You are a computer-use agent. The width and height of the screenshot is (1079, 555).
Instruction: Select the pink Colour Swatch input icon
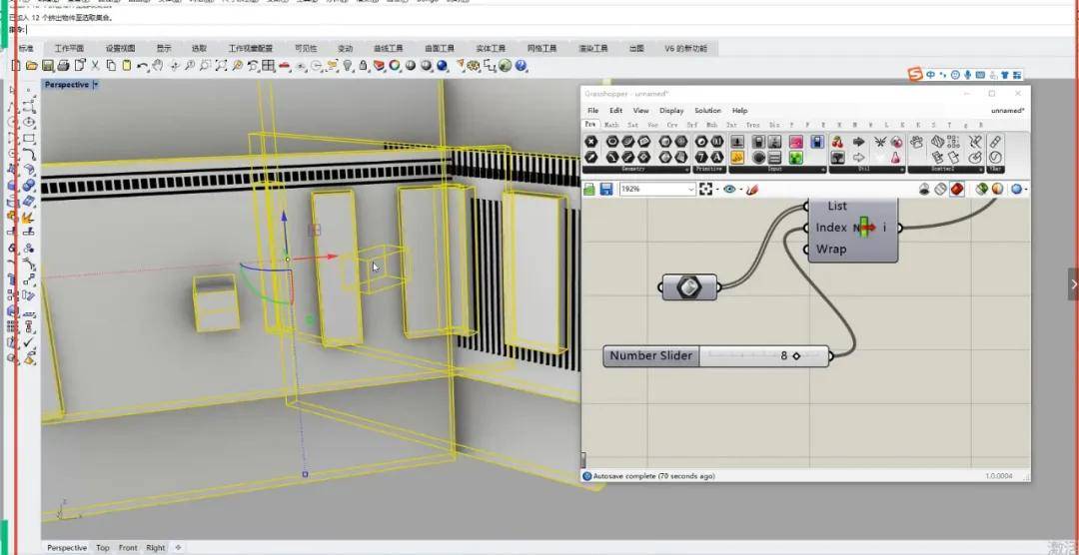[796, 142]
